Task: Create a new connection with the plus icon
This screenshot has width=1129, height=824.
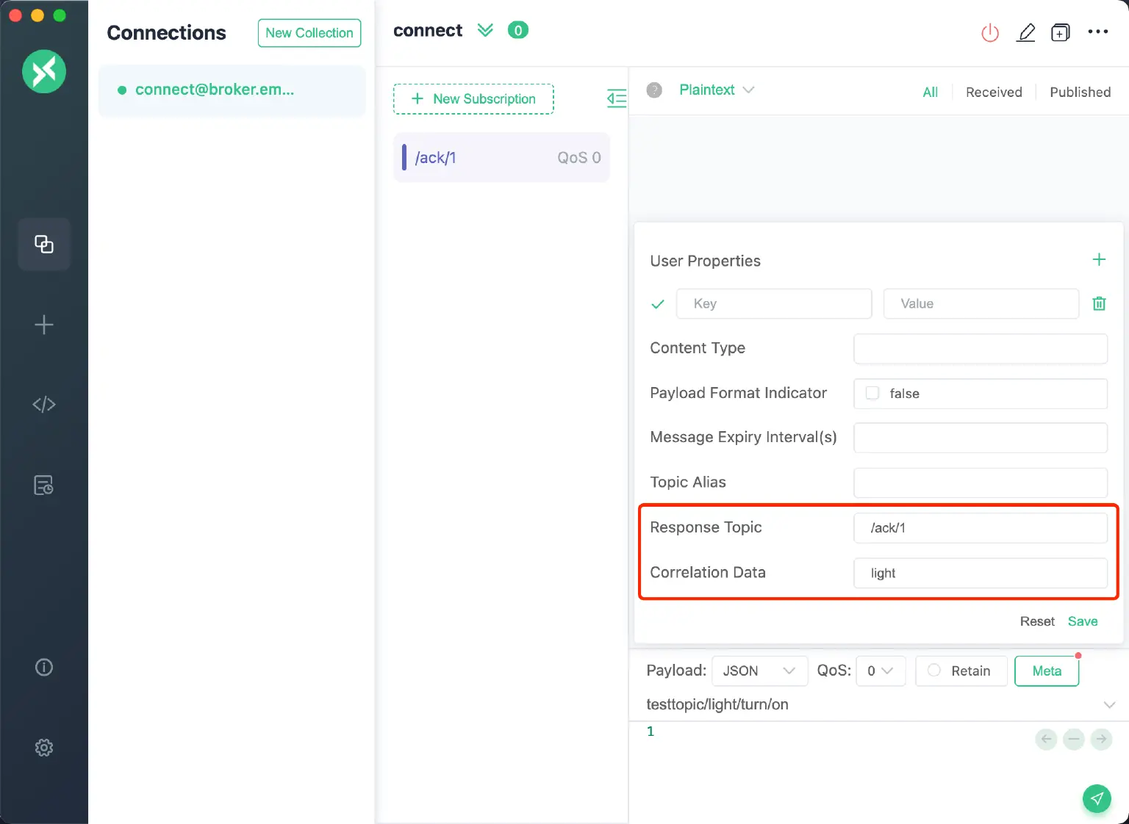Action: (x=44, y=325)
